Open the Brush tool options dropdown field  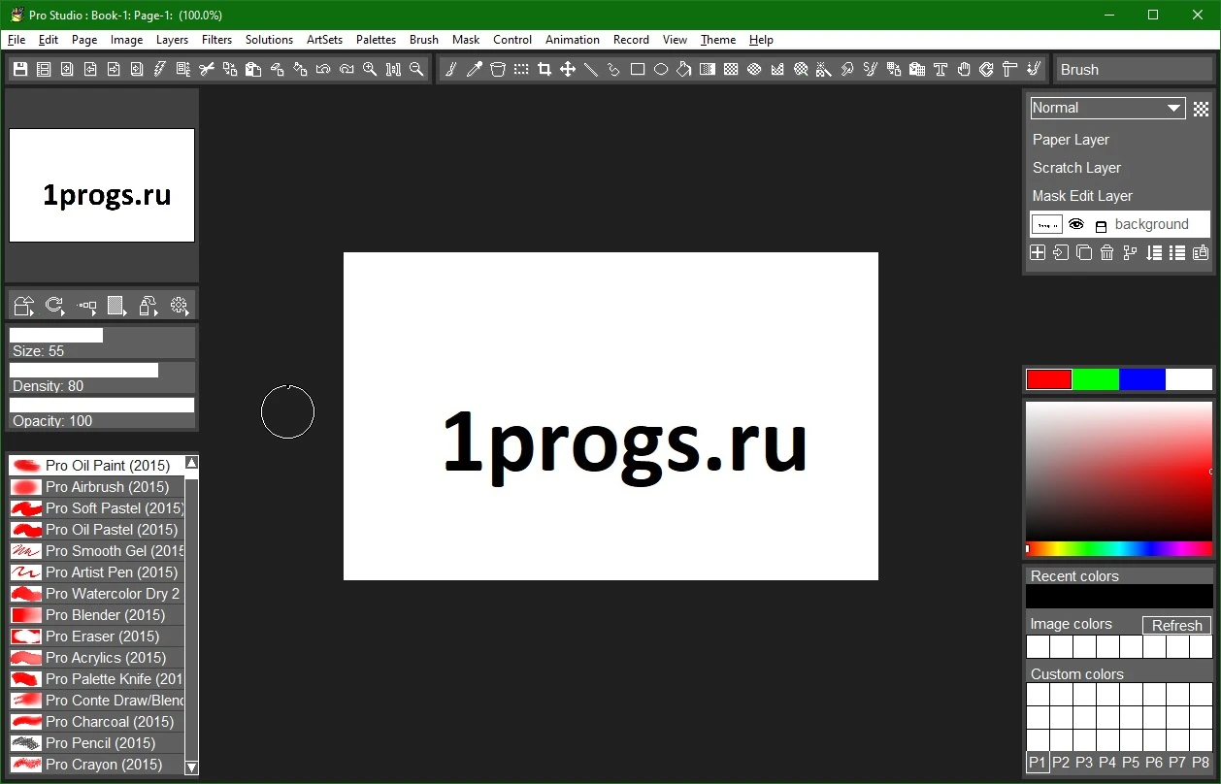1133,69
